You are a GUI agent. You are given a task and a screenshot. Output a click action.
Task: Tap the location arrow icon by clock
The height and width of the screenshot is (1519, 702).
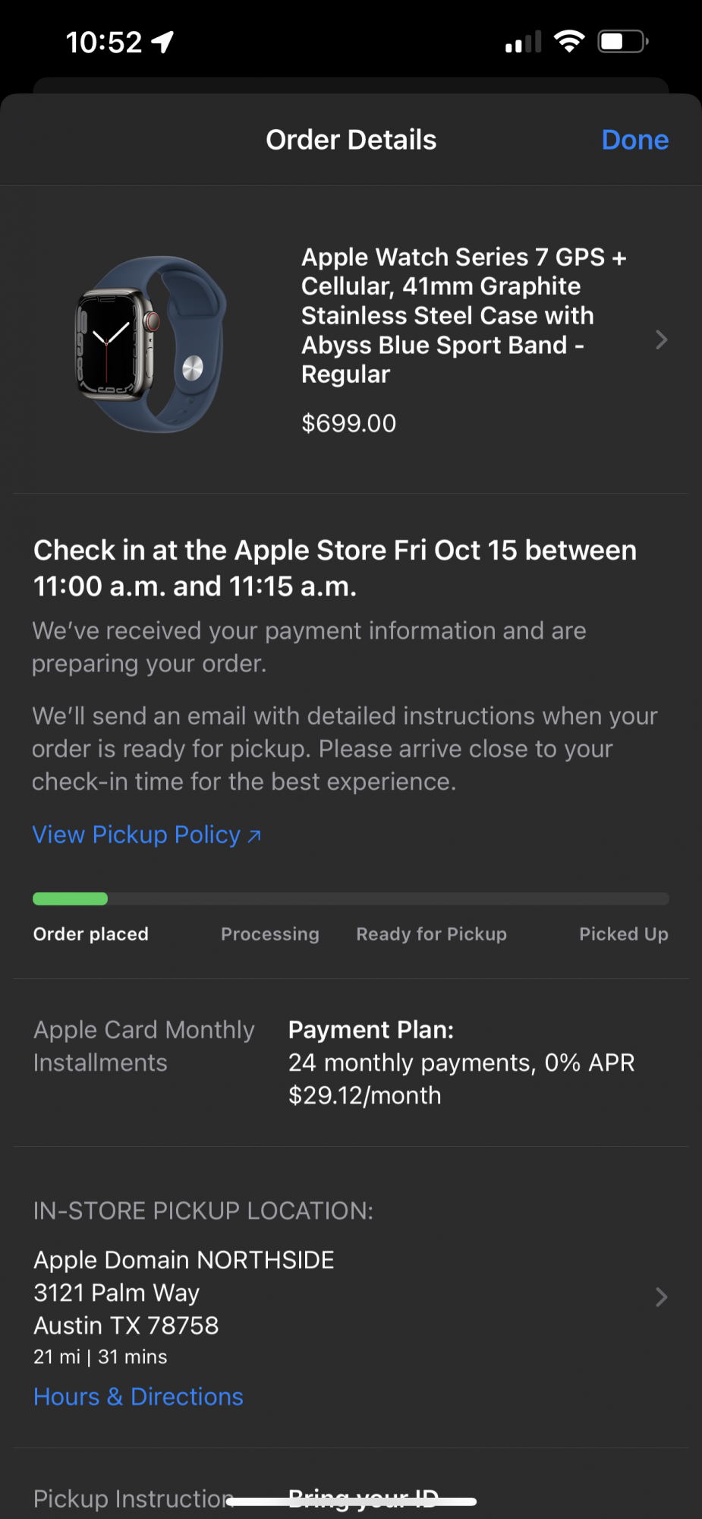(163, 42)
